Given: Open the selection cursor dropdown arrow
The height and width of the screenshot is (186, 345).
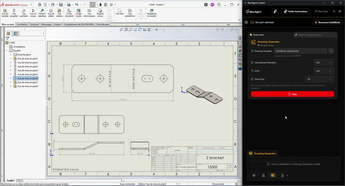Looking at the screenshot, I should pyautogui.click(x=96, y=5).
